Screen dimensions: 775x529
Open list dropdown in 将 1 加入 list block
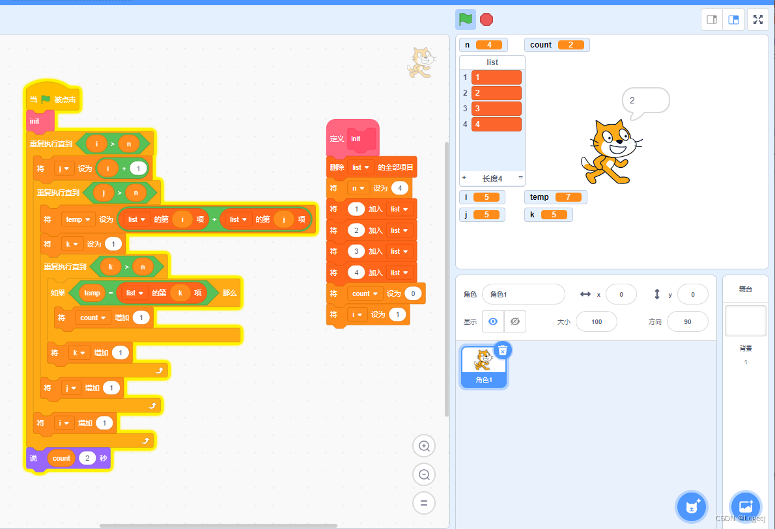(x=399, y=209)
